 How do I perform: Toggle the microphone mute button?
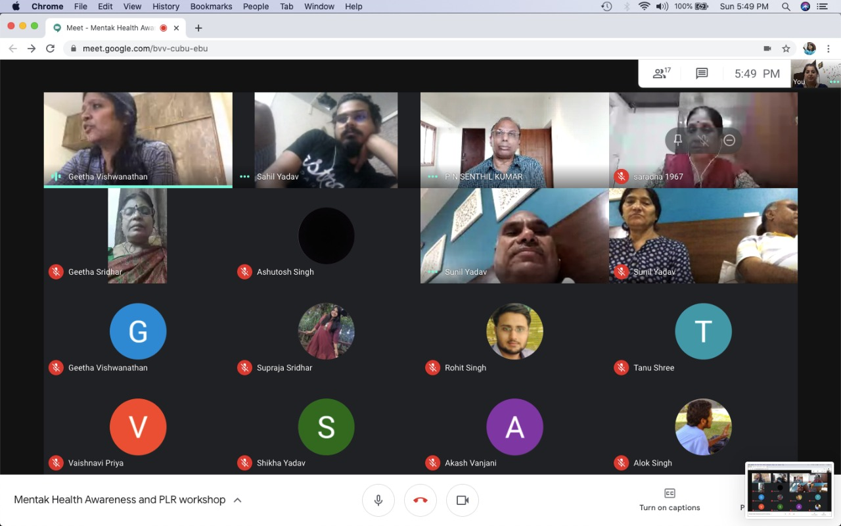point(378,500)
